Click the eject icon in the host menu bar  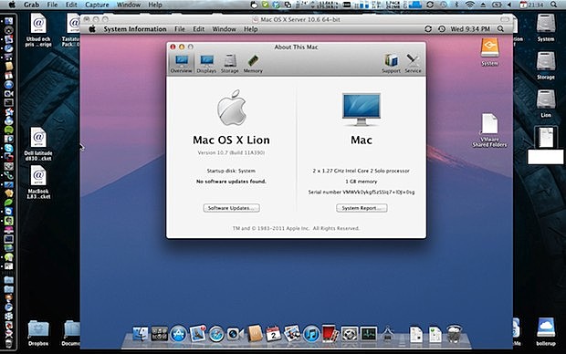tap(483, 5)
